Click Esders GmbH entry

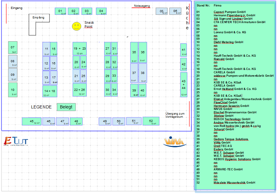[x=223, y=149]
